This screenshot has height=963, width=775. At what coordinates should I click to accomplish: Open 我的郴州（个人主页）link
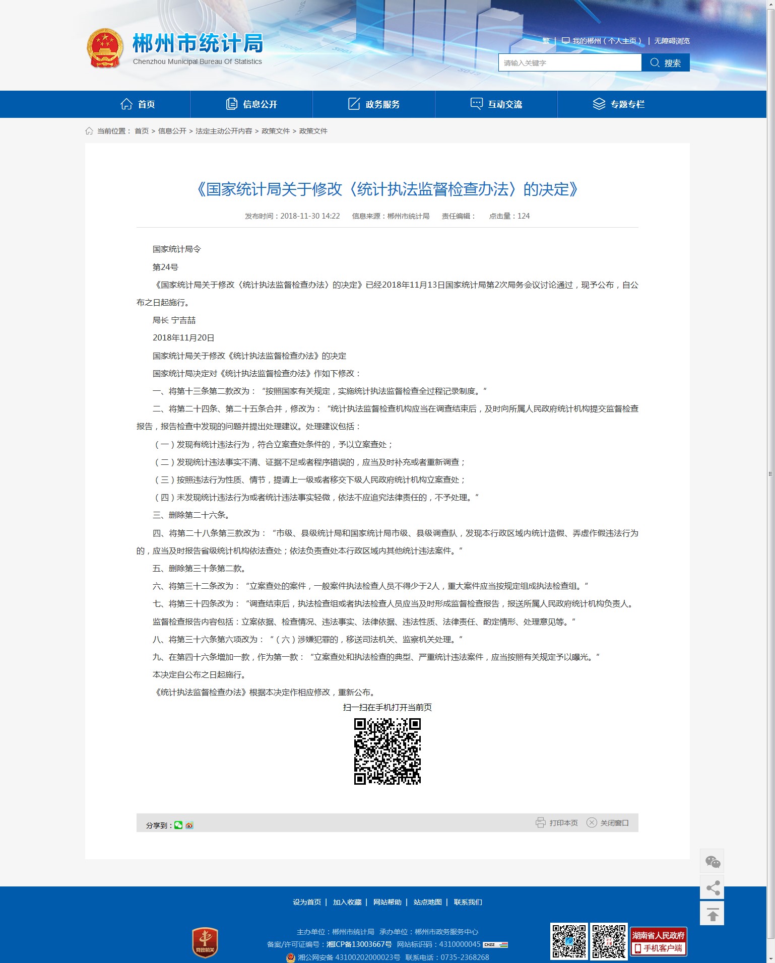606,41
